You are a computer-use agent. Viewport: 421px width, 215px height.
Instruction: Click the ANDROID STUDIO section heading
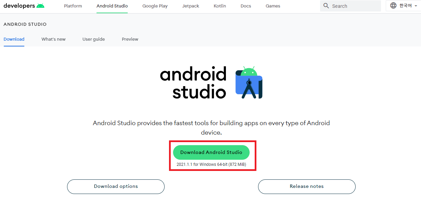[25, 24]
